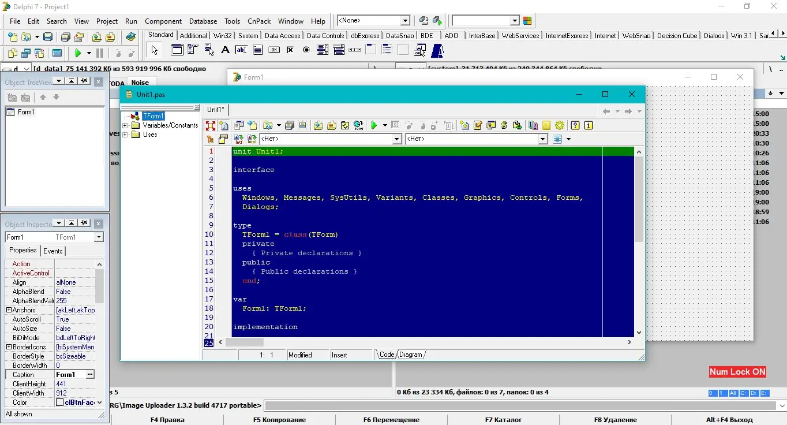Select the CheckBox component in palette
Image resolution: width=787 pixels, height=425 pixels.
pos(290,50)
